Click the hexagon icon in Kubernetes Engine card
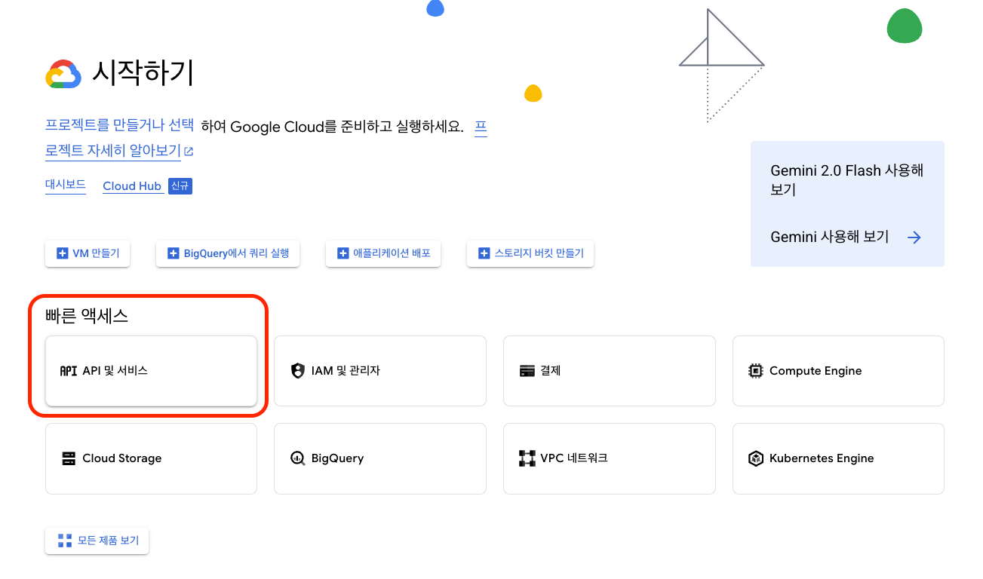 click(756, 458)
